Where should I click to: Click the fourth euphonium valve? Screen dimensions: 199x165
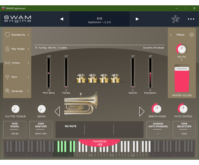coord(115,78)
